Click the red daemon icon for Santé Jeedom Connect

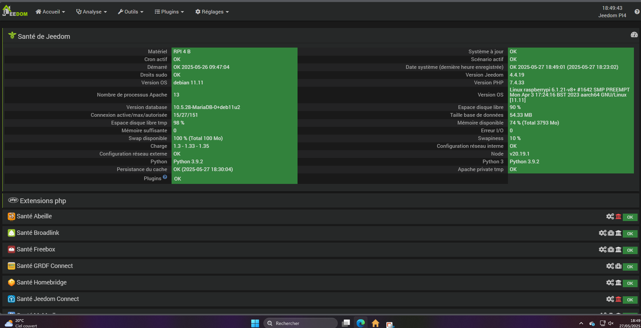[x=618, y=299]
